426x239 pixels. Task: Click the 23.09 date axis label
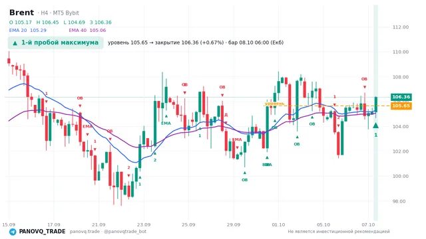[144, 224]
